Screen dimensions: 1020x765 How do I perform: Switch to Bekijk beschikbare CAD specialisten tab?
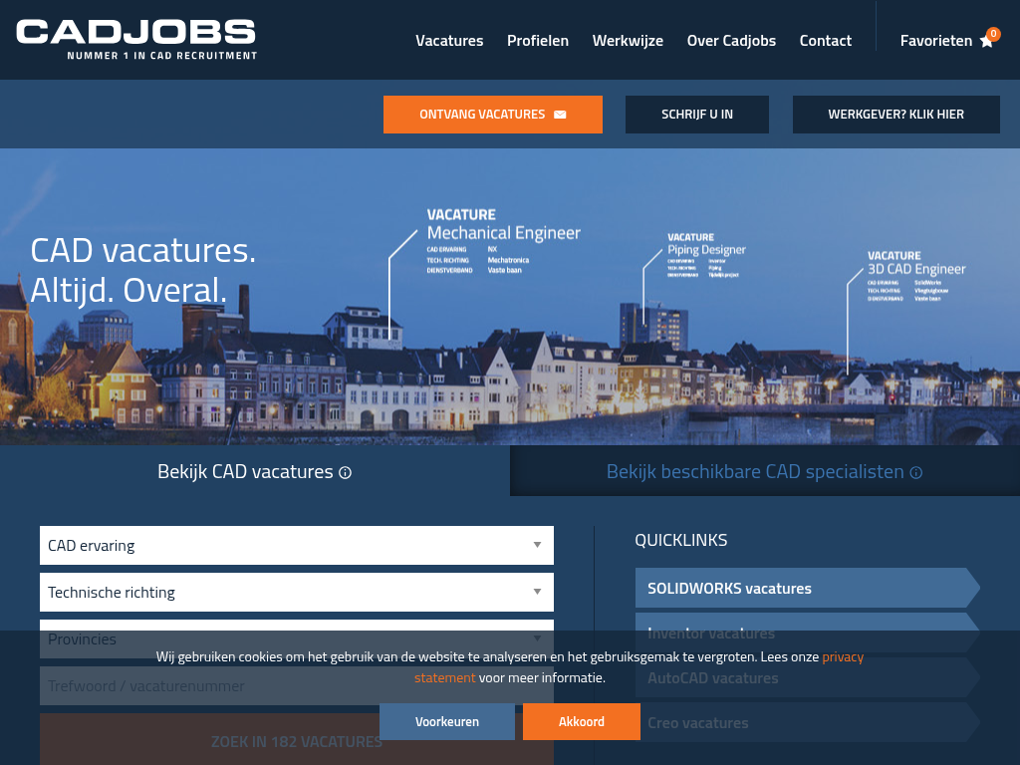(754, 472)
